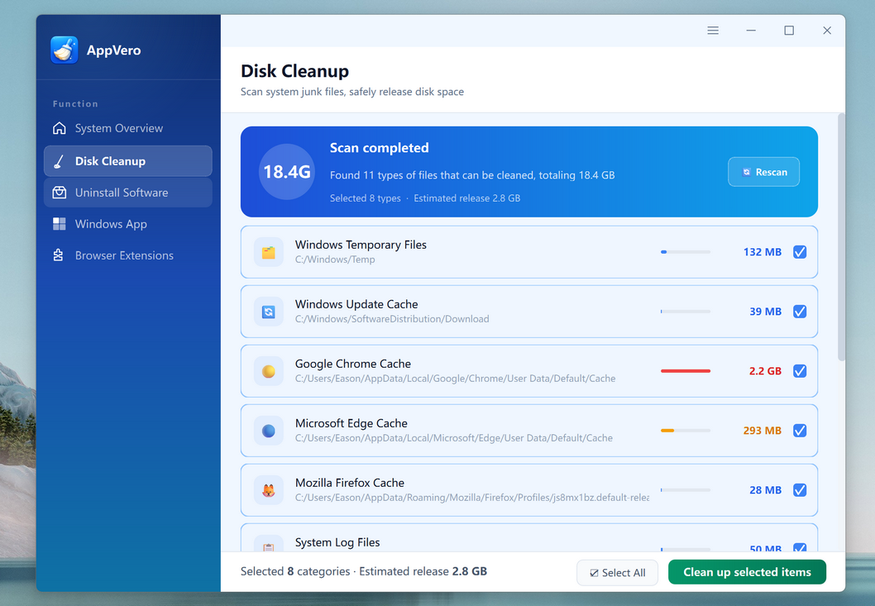Click the Windows Temporary Files size bar
Screen dimensions: 875x606
click(686, 252)
